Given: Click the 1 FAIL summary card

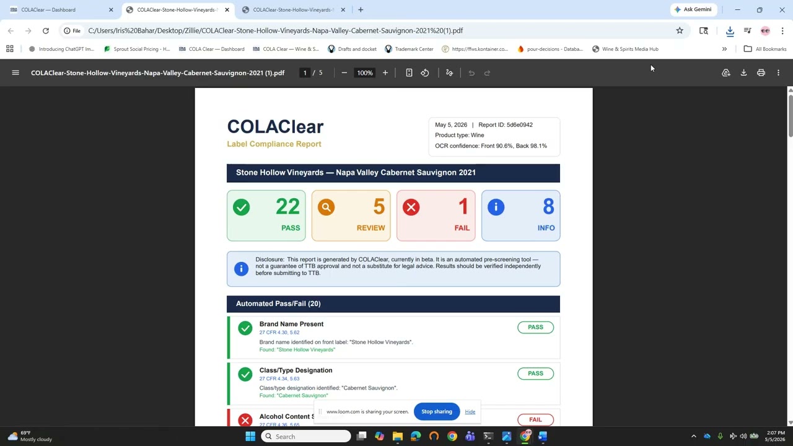Looking at the screenshot, I should click(x=436, y=216).
